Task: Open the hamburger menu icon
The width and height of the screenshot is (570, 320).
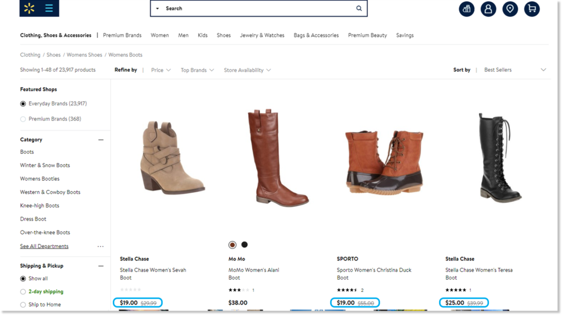Action: 49,8
